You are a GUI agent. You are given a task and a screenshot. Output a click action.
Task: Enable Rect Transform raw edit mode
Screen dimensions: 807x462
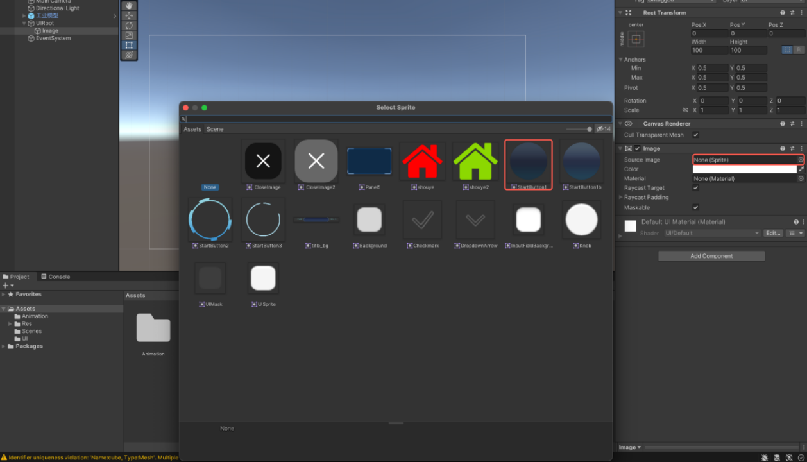799,49
